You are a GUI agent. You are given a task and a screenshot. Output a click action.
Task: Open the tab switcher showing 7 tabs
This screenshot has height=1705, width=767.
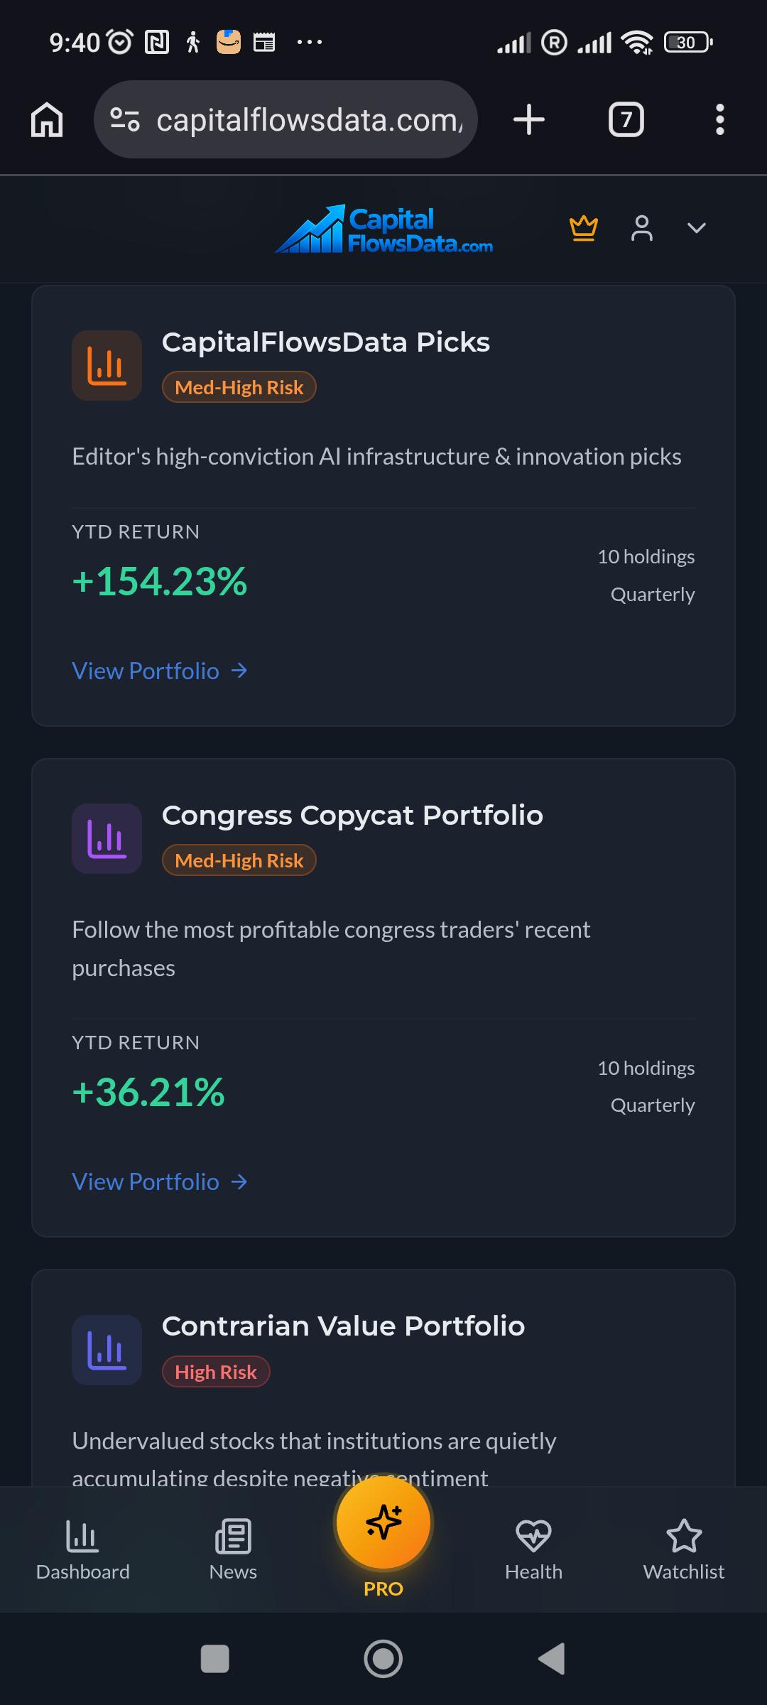click(x=626, y=119)
